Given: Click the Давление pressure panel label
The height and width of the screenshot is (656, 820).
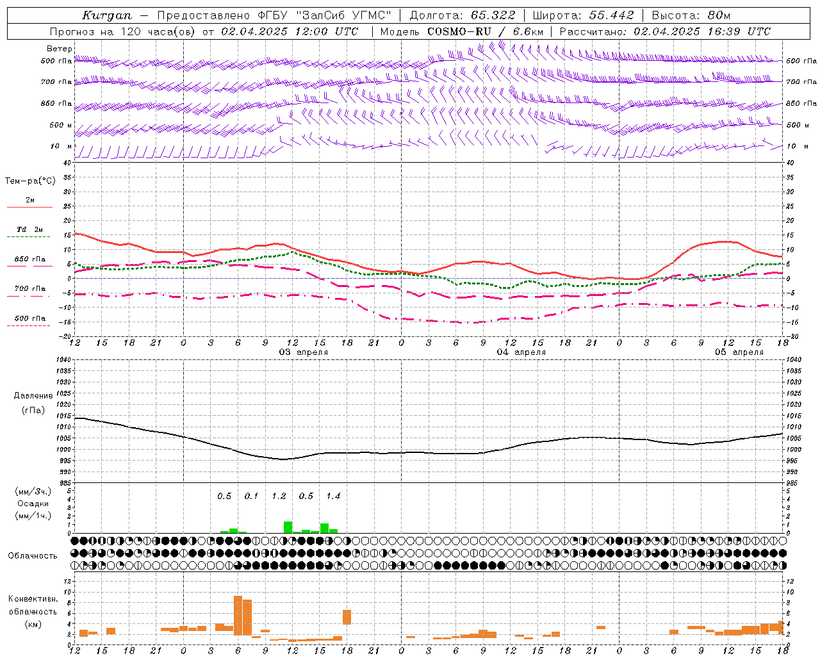Looking at the screenshot, I should [x=33, y=396].
